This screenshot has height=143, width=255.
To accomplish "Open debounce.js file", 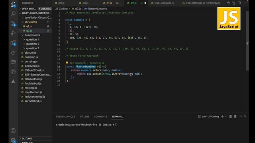I will 32,66.
